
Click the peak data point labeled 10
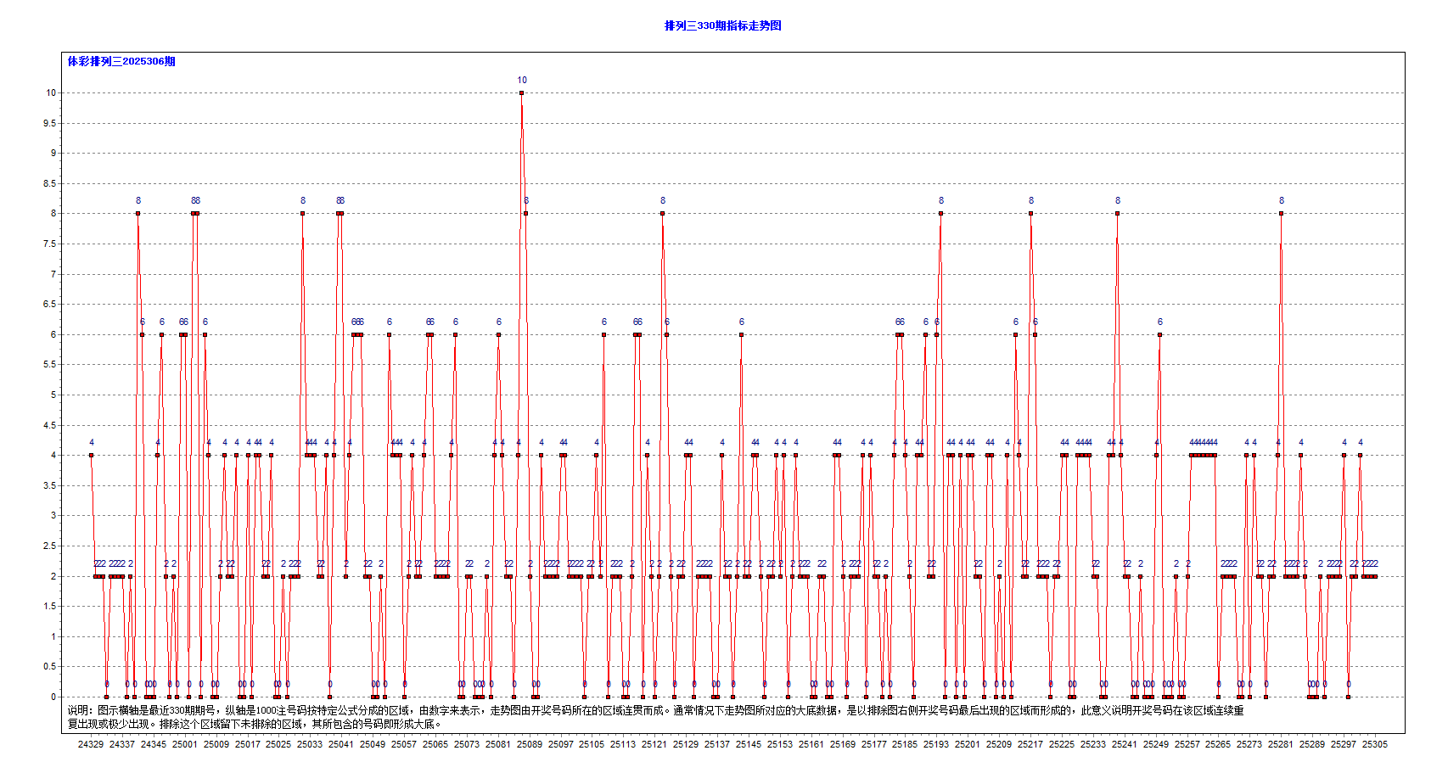(x=521, y=92)
